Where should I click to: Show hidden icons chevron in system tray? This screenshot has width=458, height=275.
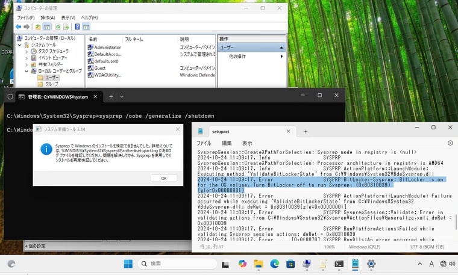point(420,264)
